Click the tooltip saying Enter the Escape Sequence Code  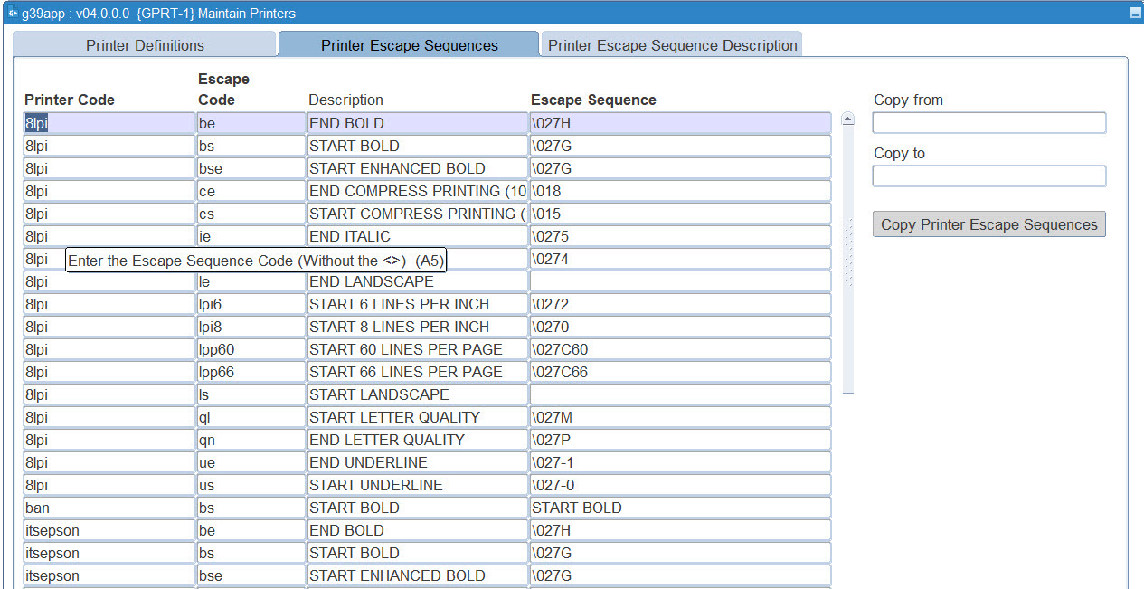257,261
